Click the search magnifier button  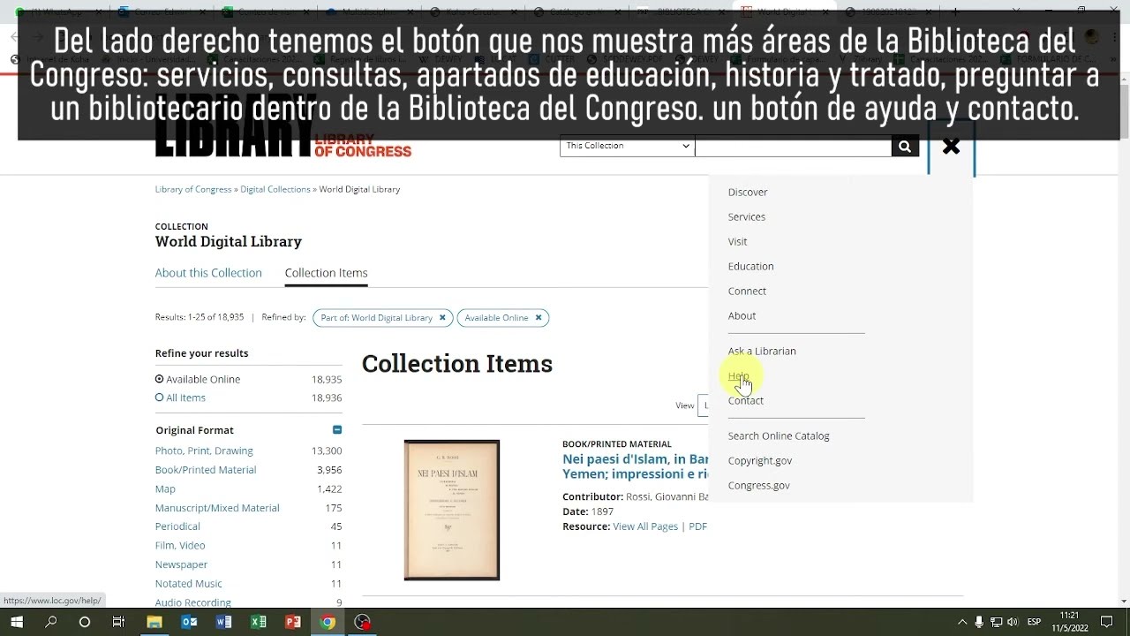tap(905, 147)
